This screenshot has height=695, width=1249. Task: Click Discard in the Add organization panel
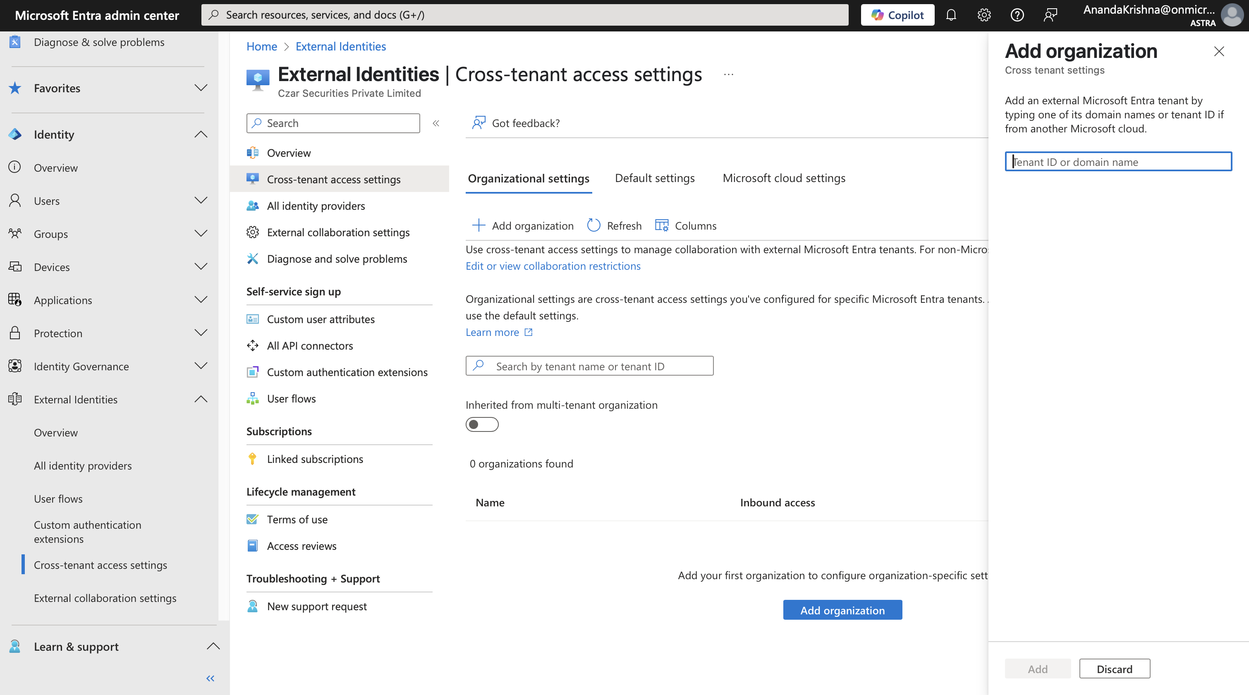1114,669
